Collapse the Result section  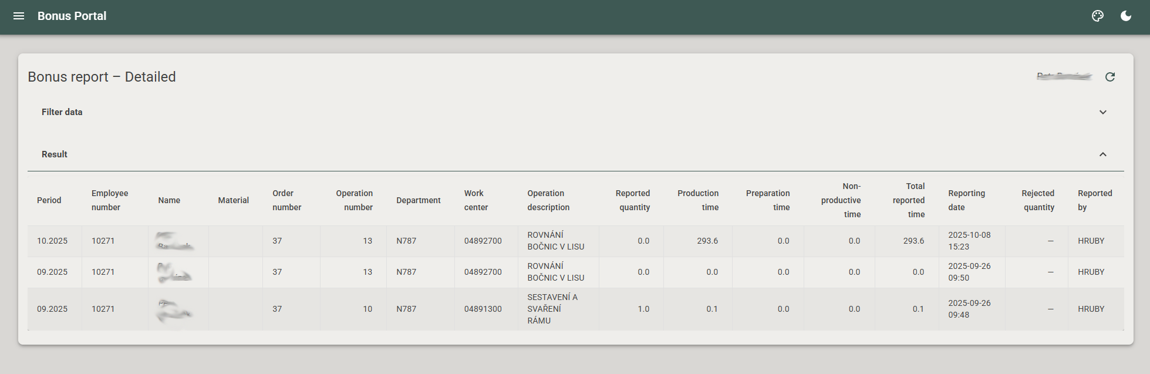tap(1102, 154)
